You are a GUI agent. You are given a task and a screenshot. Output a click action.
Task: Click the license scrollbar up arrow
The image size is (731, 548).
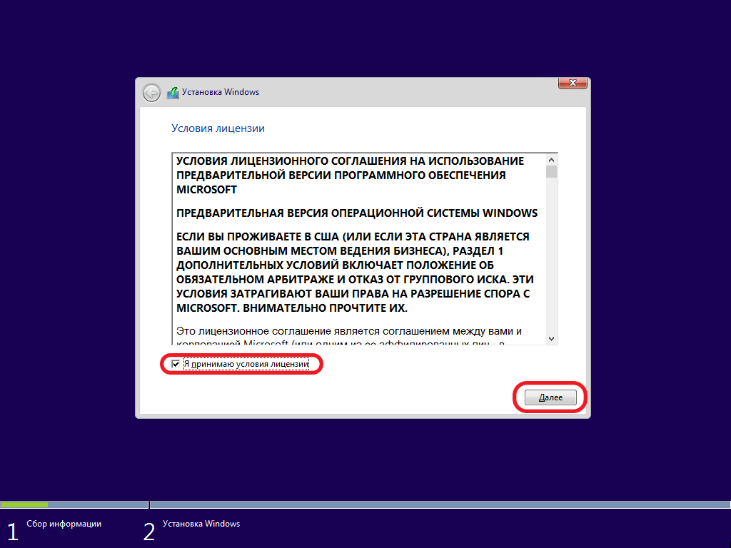(551, 158)
